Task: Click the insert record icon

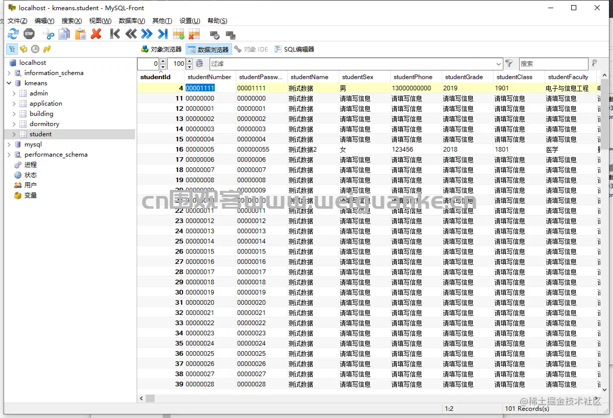Action: click(178, 34)
